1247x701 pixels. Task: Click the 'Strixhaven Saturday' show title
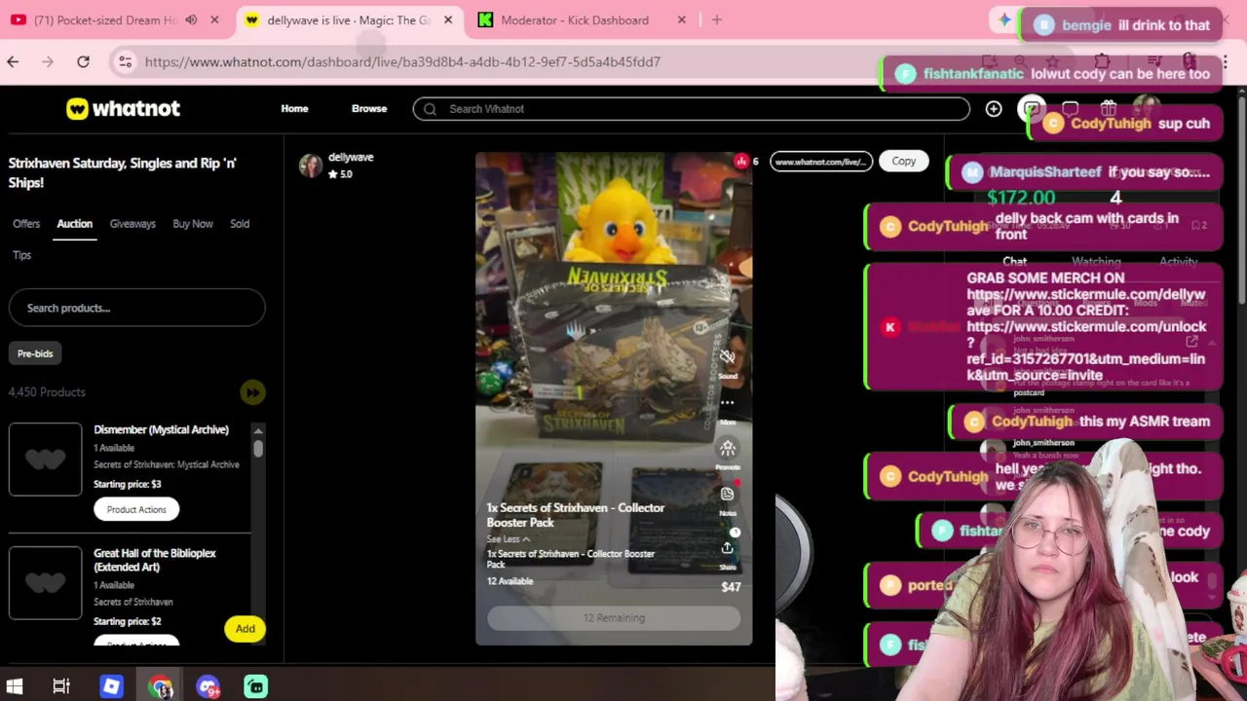[x=123, y=172]
